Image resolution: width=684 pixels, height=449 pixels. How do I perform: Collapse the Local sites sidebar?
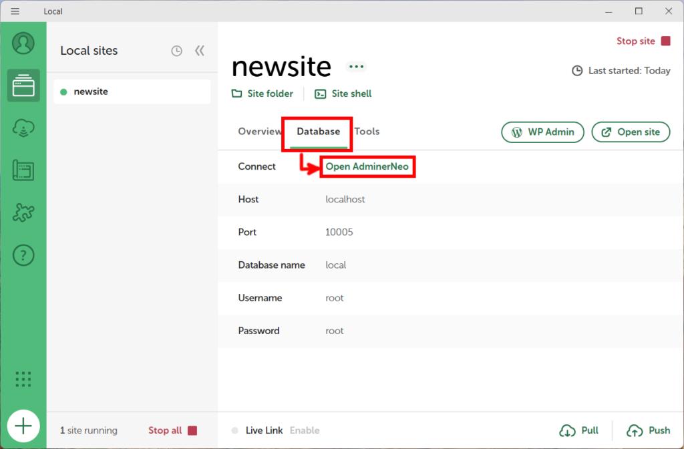[x=199, y=51]
